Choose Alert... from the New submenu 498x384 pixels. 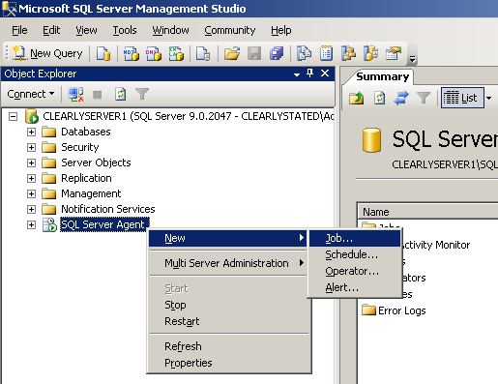pos(355,287)
